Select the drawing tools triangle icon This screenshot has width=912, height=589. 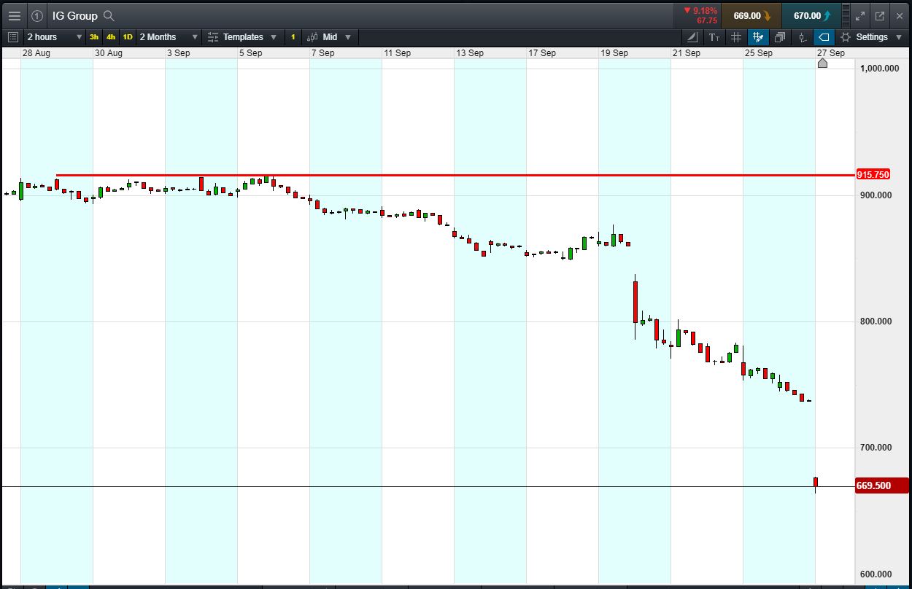tap(692, 37)
